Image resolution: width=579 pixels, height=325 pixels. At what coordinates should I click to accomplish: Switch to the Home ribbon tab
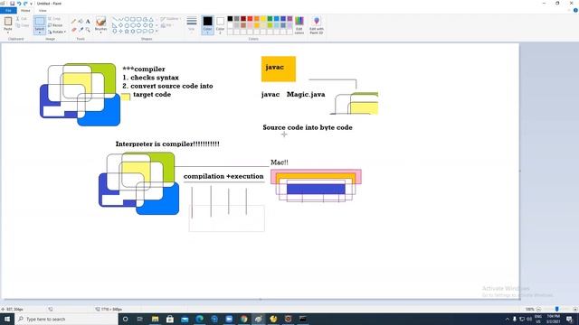click(x=25, y=11)
